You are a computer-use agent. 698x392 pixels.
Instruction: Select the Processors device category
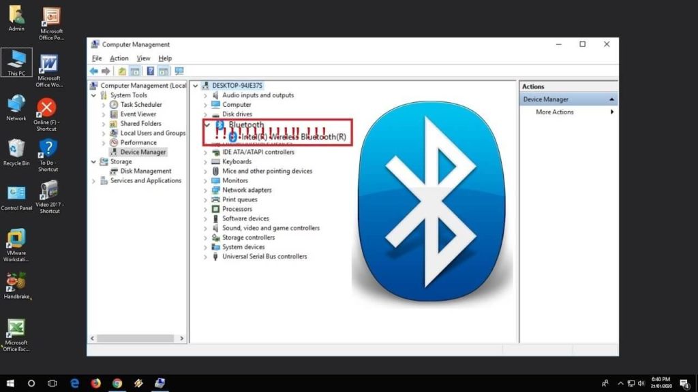click(237, 209)
